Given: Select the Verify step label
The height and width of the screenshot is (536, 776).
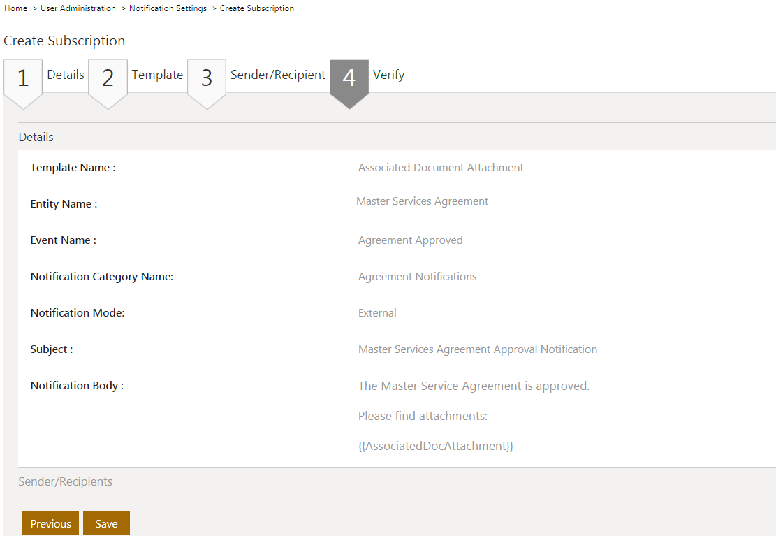Looking at the screenshot, I should tap(388, 75).
